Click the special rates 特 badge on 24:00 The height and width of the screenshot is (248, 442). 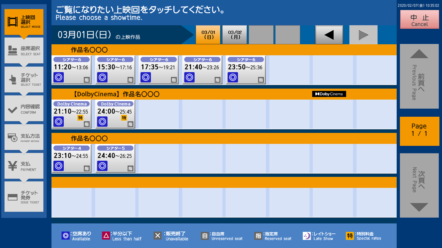point(124,118)
